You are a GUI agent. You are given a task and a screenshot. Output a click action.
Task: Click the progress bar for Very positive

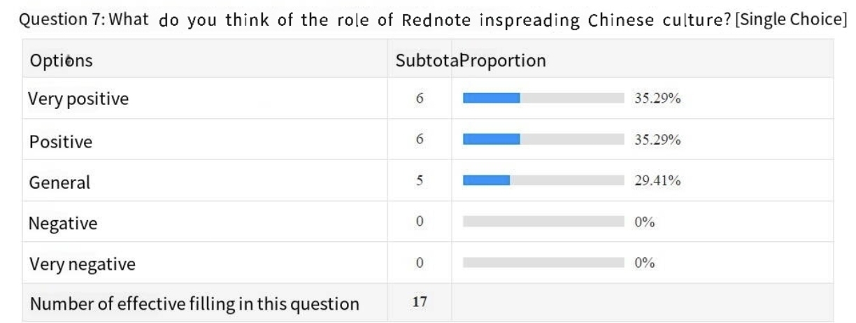pos(543,99)
